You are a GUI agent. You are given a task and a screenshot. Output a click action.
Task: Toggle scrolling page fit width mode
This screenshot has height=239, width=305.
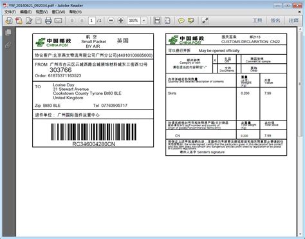pos(157,21)
